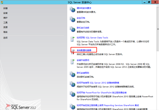Open the 联机发行说明 link
This screenshot has width=159, height=110.
click(83, 28)
